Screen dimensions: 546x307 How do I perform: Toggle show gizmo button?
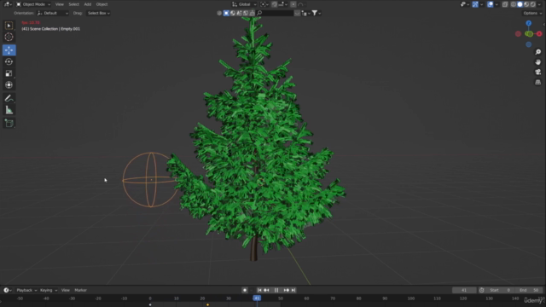pos(475,4)
